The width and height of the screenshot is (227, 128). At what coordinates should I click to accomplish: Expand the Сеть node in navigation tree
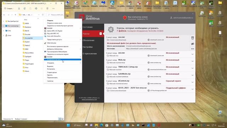4,31
